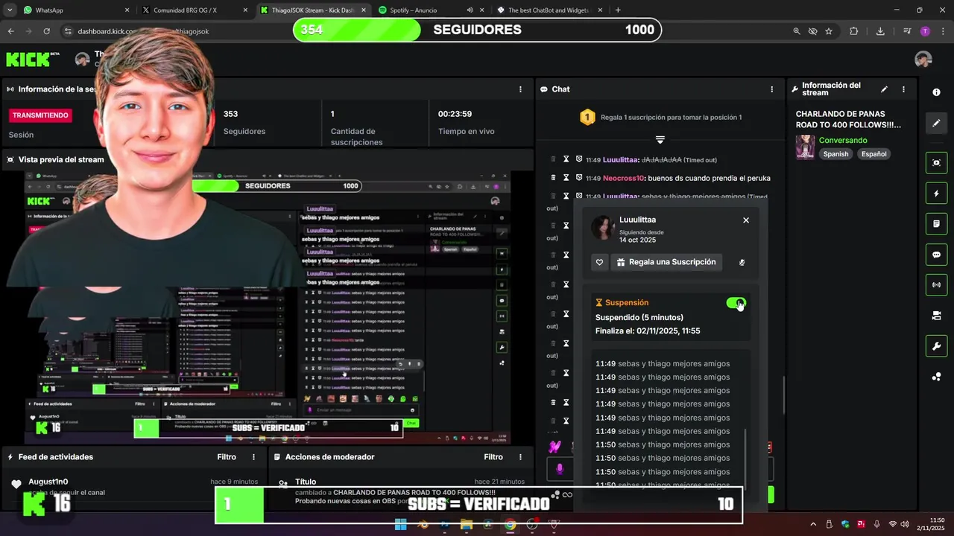Switch to Comunidad BRG OG / X tab
Viewport: 954px width, 536px height.
coord(195,10)
